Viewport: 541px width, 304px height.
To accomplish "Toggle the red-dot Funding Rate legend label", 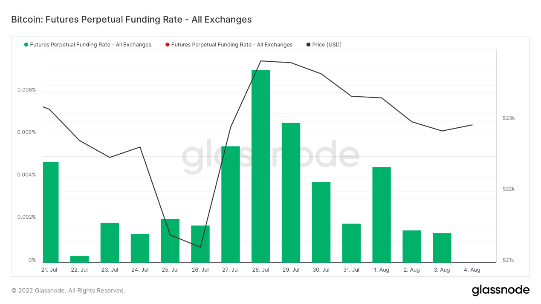I will coord(231,45).
